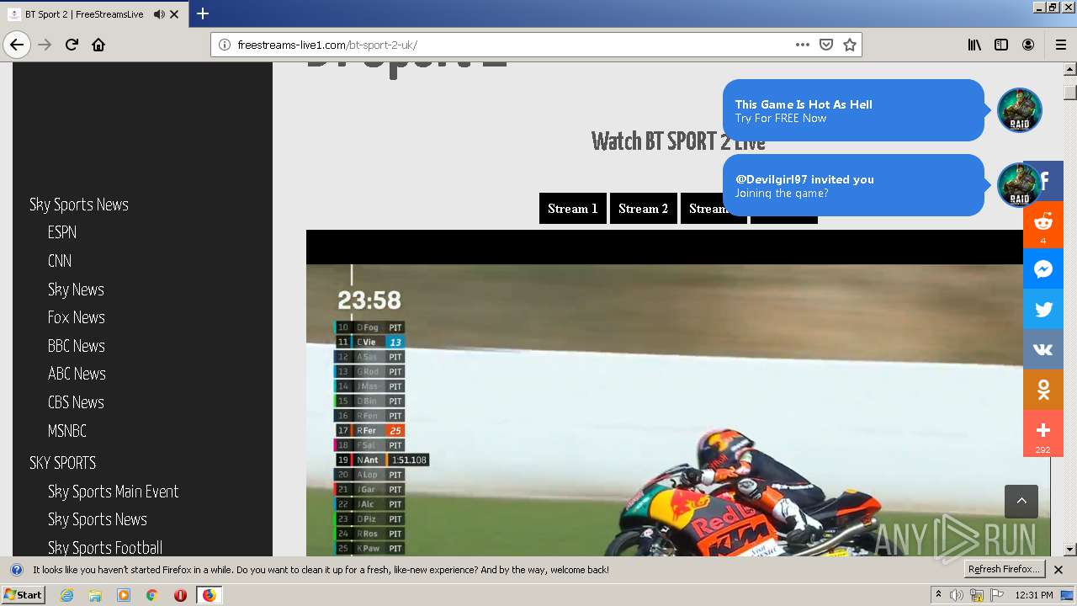This screenshot has width=1077, height=606.
Task: Open a new browser tab
Action: 203,13
